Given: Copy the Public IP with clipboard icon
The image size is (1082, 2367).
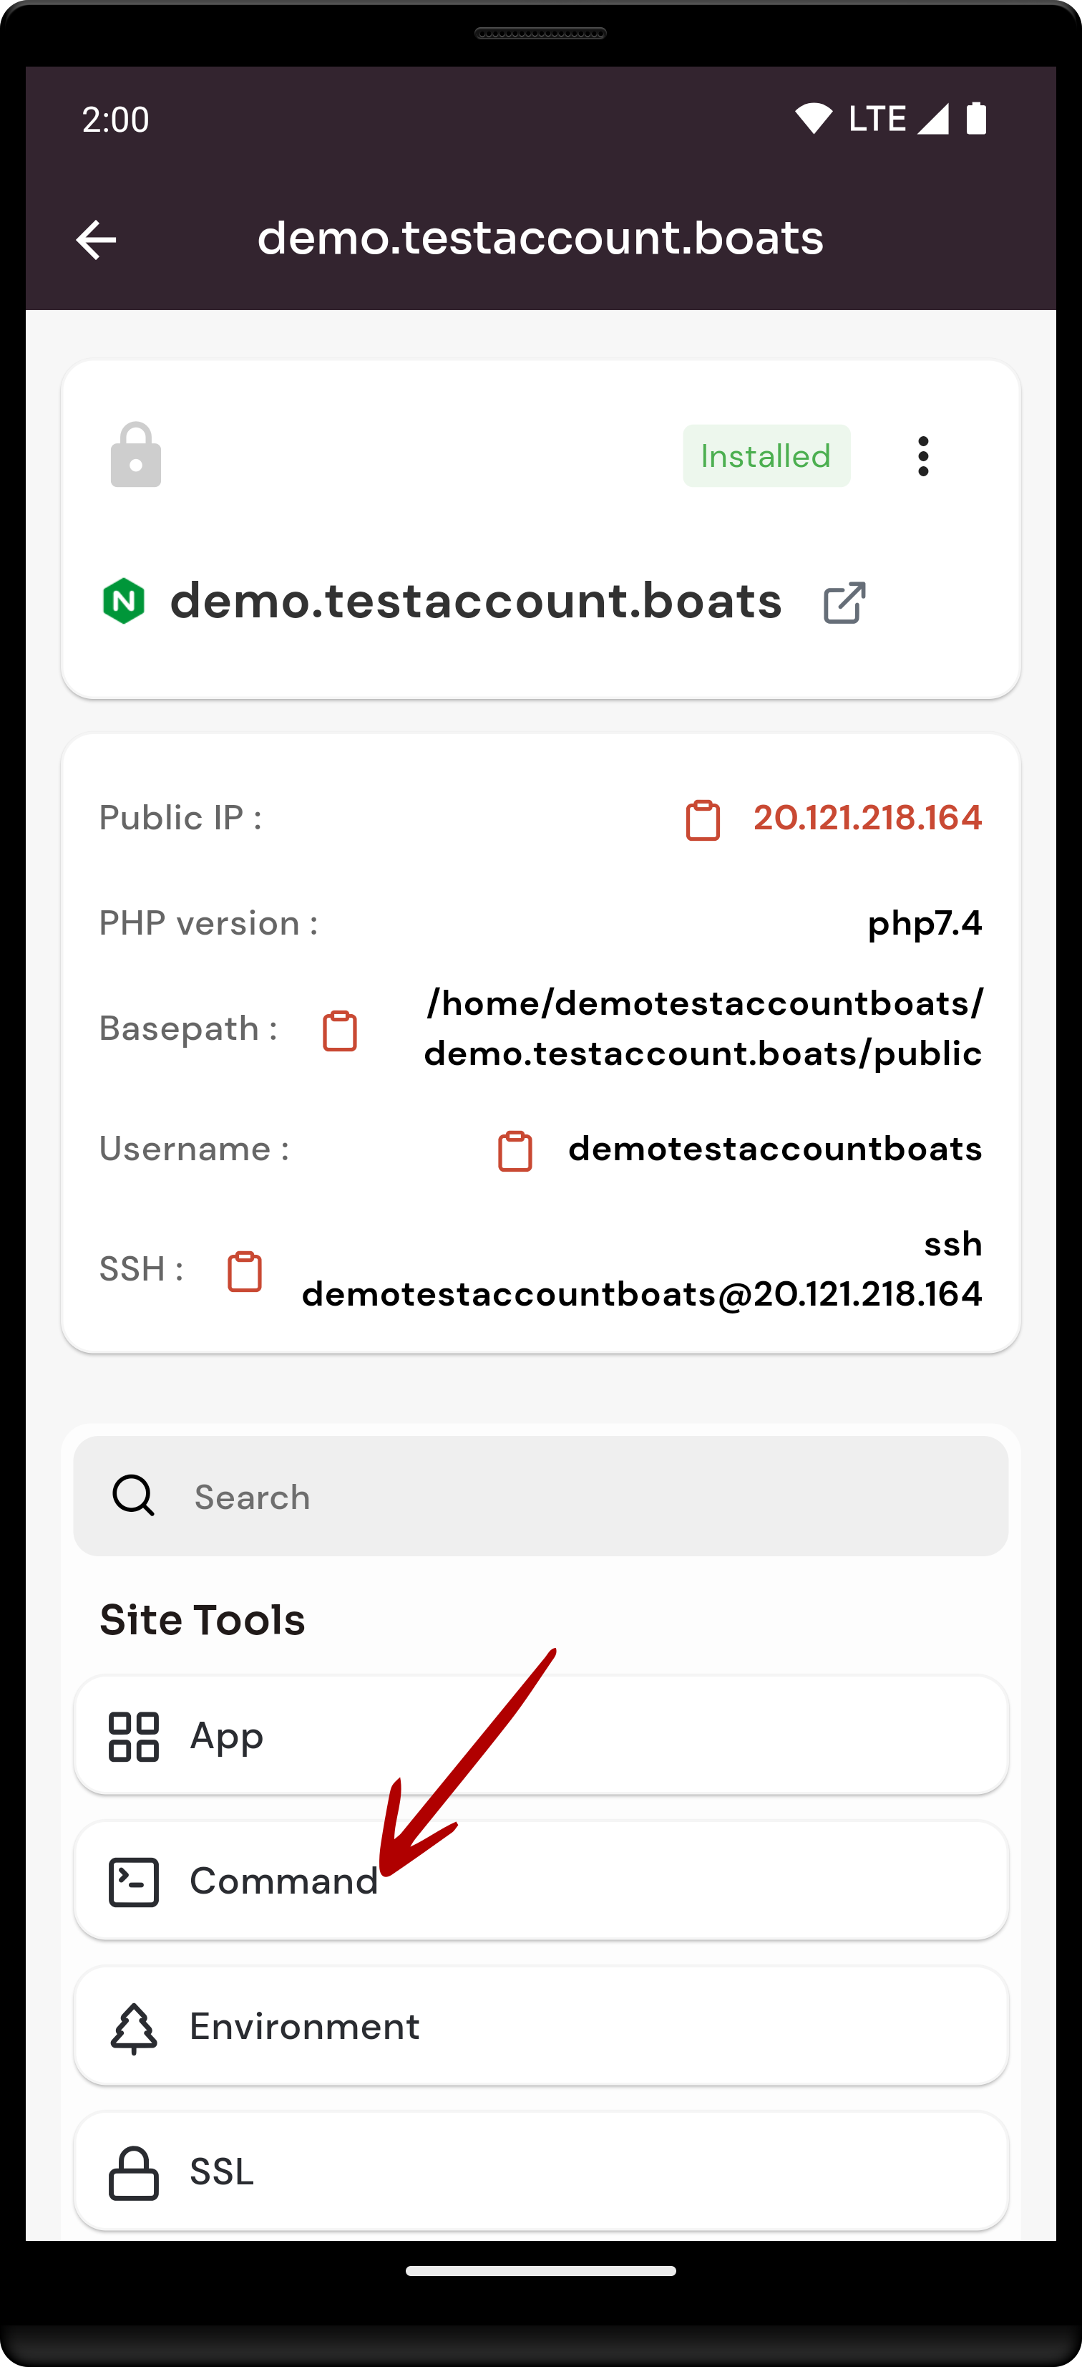Looking at the screenshot, I should [x=703, y=819].
